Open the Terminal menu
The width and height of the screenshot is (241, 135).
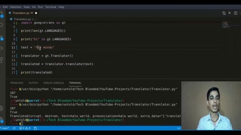pyautogui.click(x=50, y=7)
